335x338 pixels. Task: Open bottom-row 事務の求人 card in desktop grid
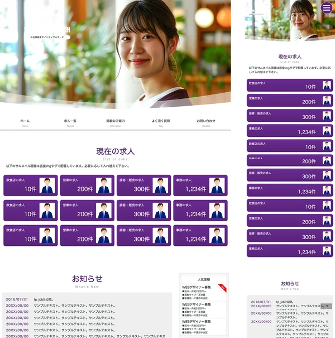click(x=200, y=235)
